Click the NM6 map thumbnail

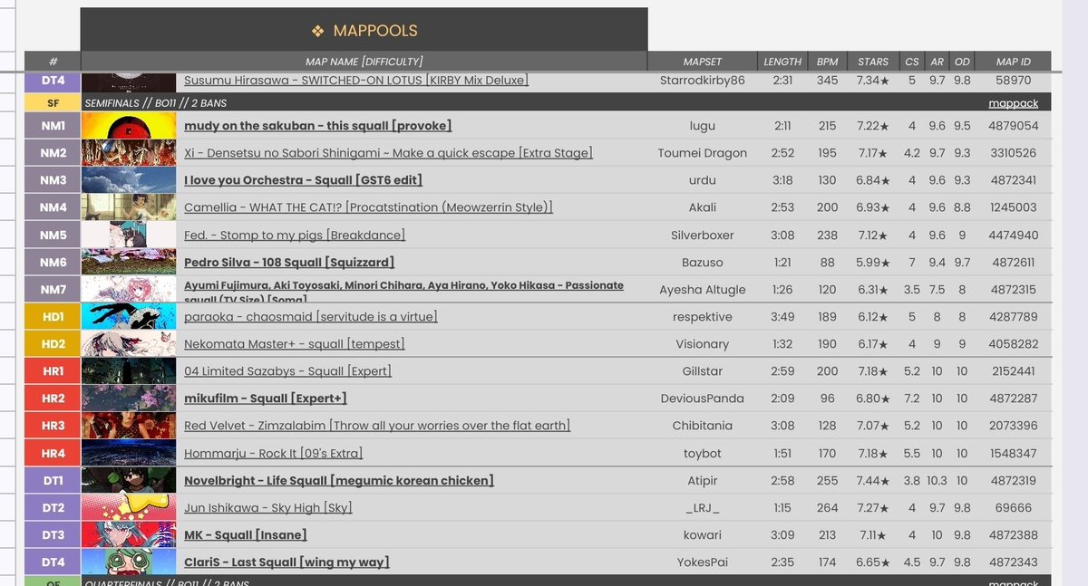[x=129, y=263]
